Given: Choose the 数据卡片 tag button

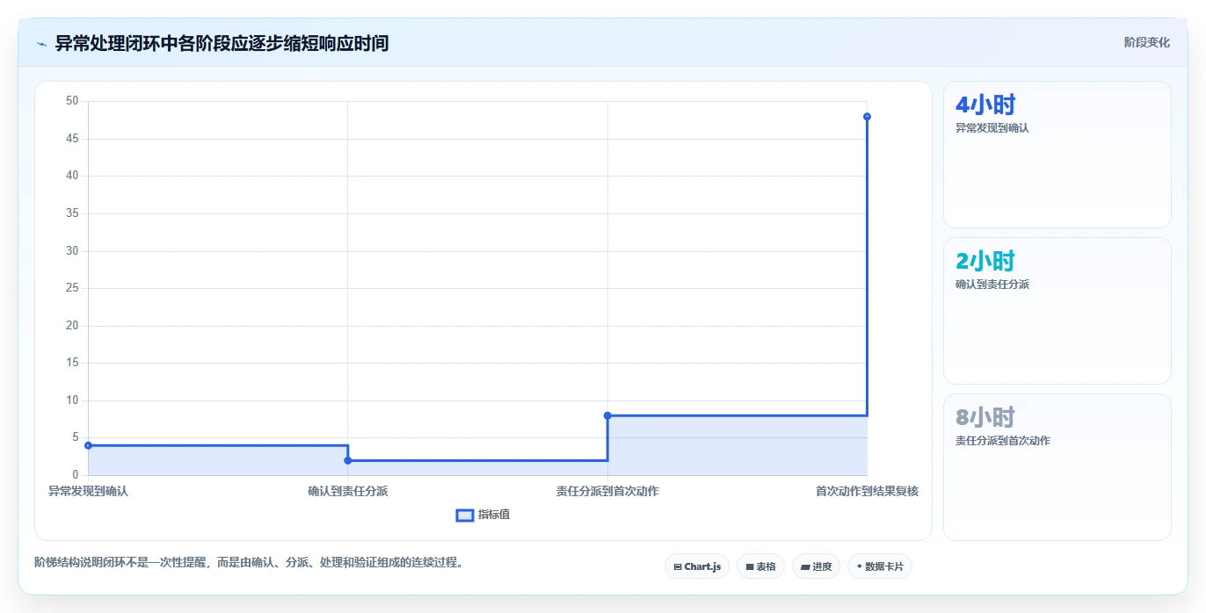Looking at the screenshot, I should click(x=879, y=566).
